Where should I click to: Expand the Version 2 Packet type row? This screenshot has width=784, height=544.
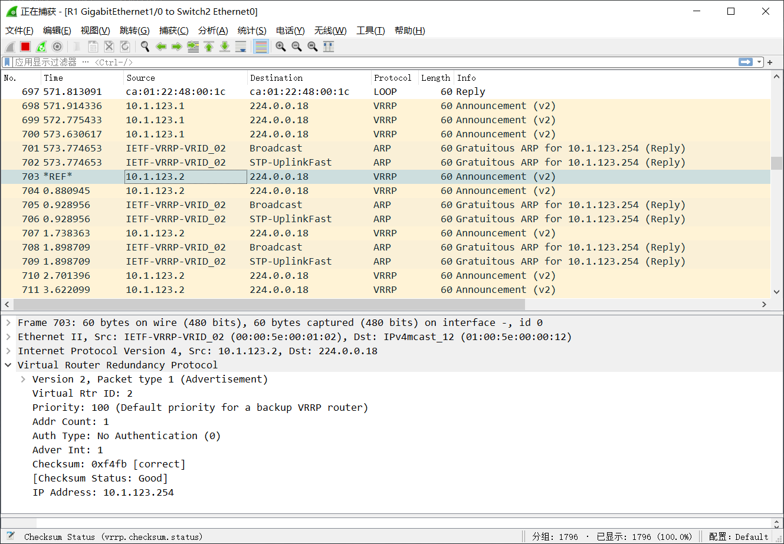pyautogui.click(x=22, y=379)
